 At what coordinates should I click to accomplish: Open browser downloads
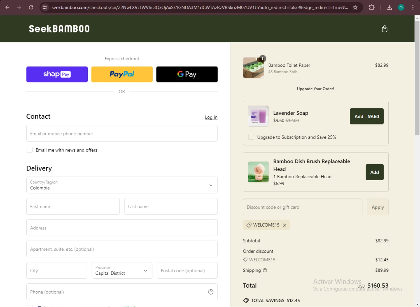click(x=389, y=7)
